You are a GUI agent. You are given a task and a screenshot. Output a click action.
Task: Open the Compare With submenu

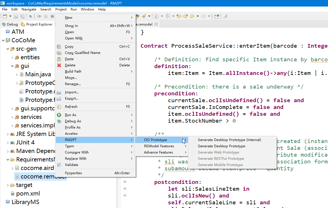[96, 152]
